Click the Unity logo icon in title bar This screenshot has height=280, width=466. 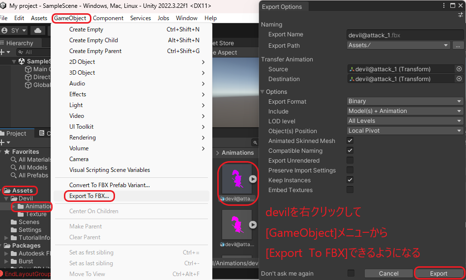click(3, 5)
